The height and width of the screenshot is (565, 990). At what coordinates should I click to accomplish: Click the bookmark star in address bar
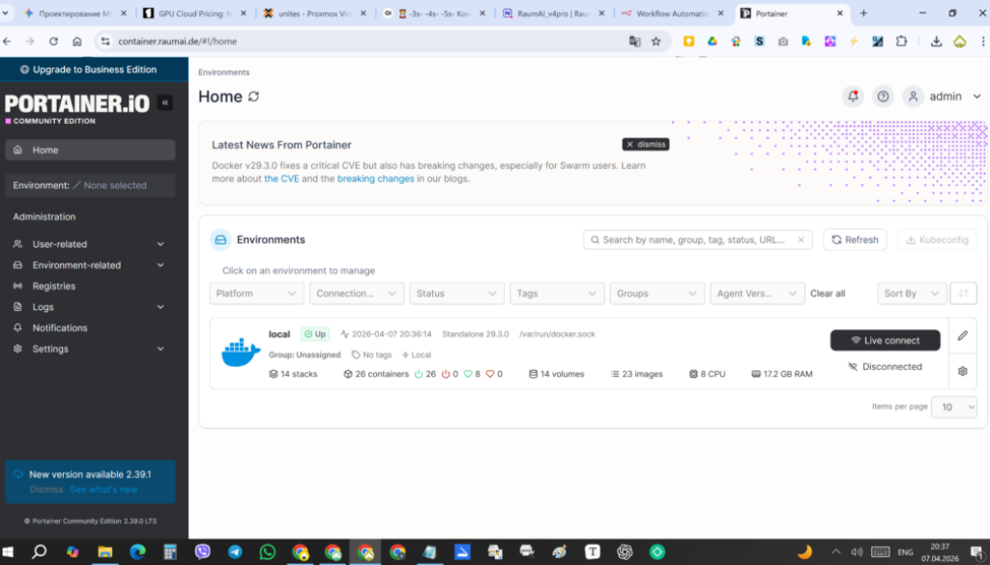[x=656, y=42]
